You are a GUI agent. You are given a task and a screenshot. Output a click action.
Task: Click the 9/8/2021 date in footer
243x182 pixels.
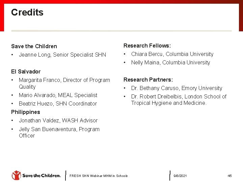click(x=180, y=176)
